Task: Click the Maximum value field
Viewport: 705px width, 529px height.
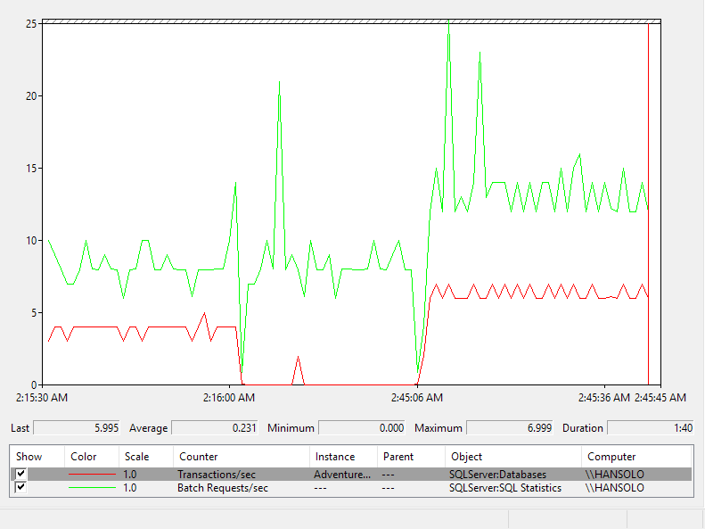Action: [x=510, y=428]
